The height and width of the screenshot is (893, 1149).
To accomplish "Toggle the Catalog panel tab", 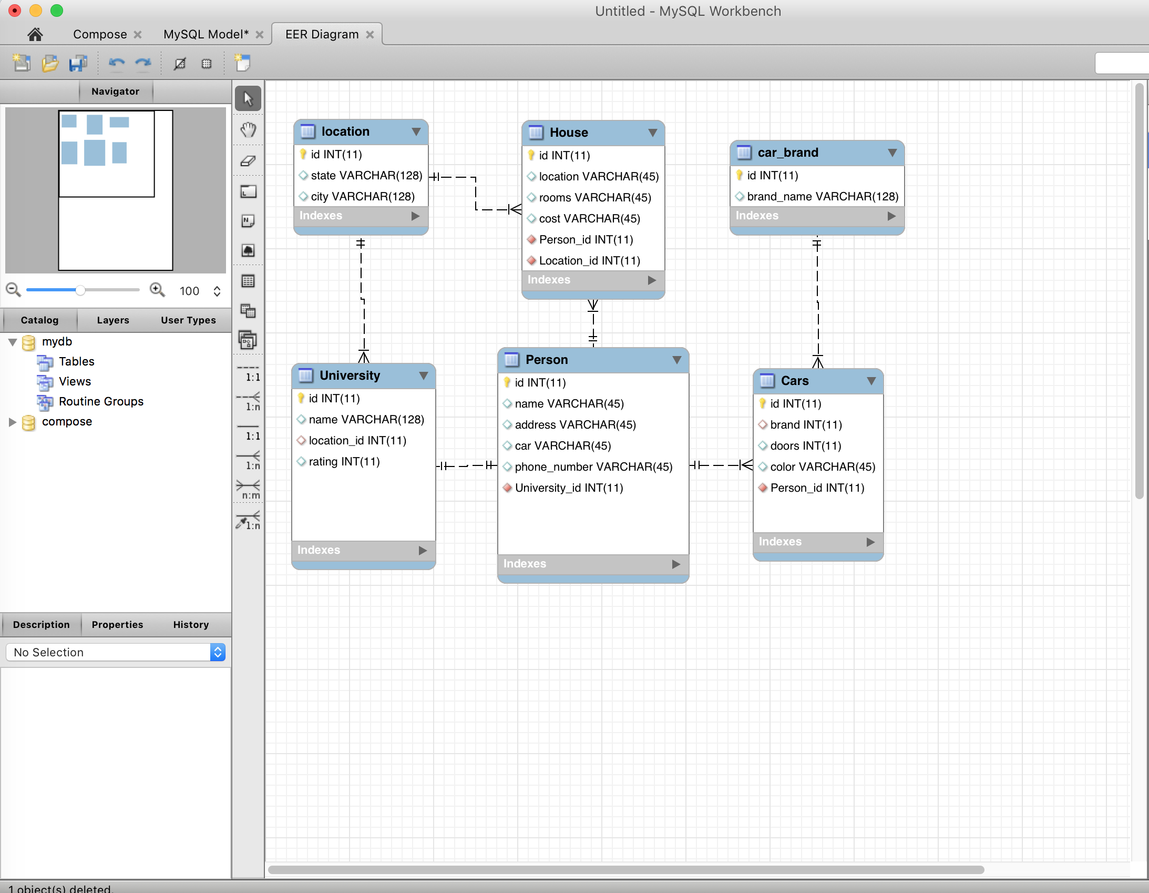I will pos(39,320).
